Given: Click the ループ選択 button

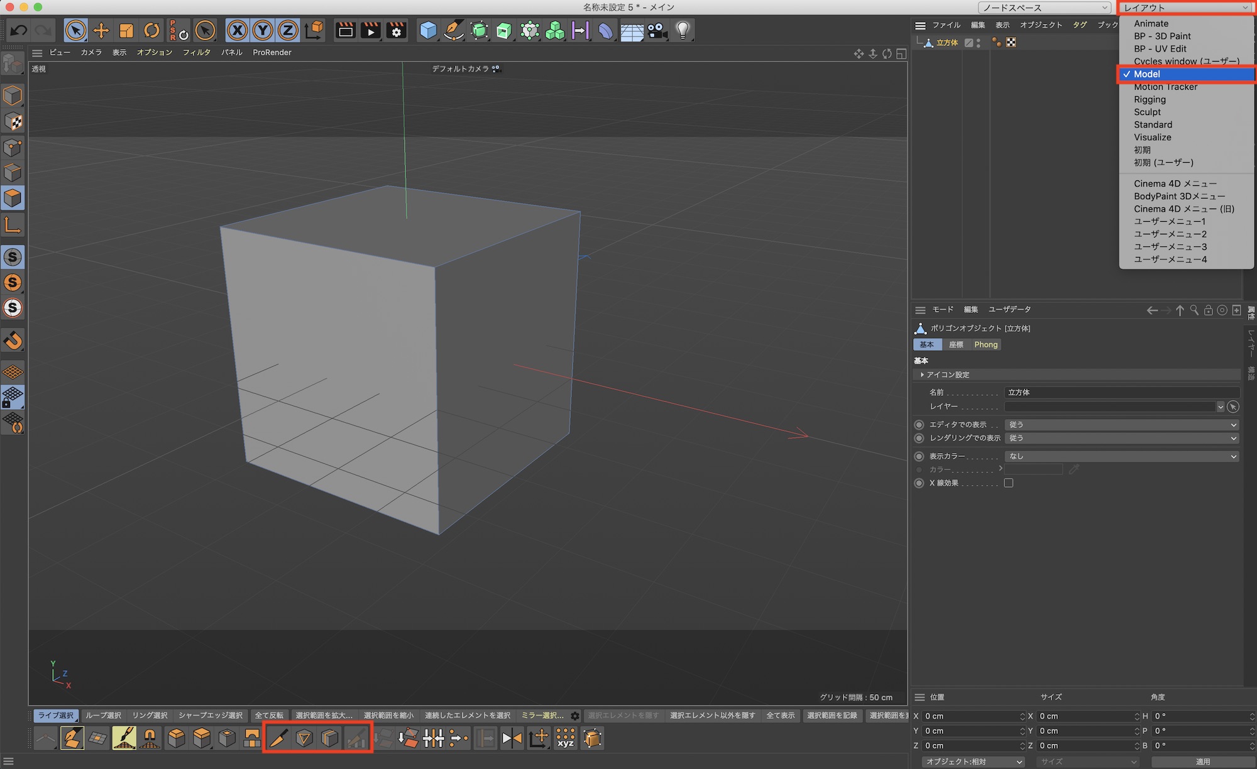Looking at the screenshot, I should 103,716.
